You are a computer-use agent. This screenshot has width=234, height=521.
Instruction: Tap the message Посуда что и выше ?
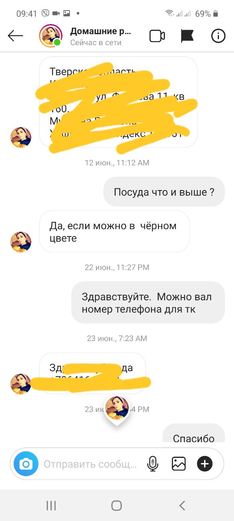tap(164, 192)
